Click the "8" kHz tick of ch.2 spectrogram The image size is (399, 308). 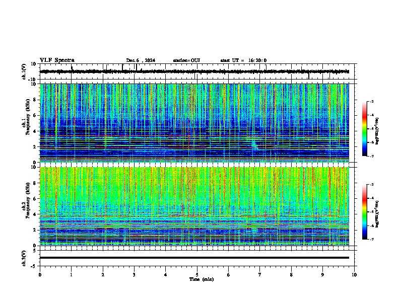pos(35,183)
